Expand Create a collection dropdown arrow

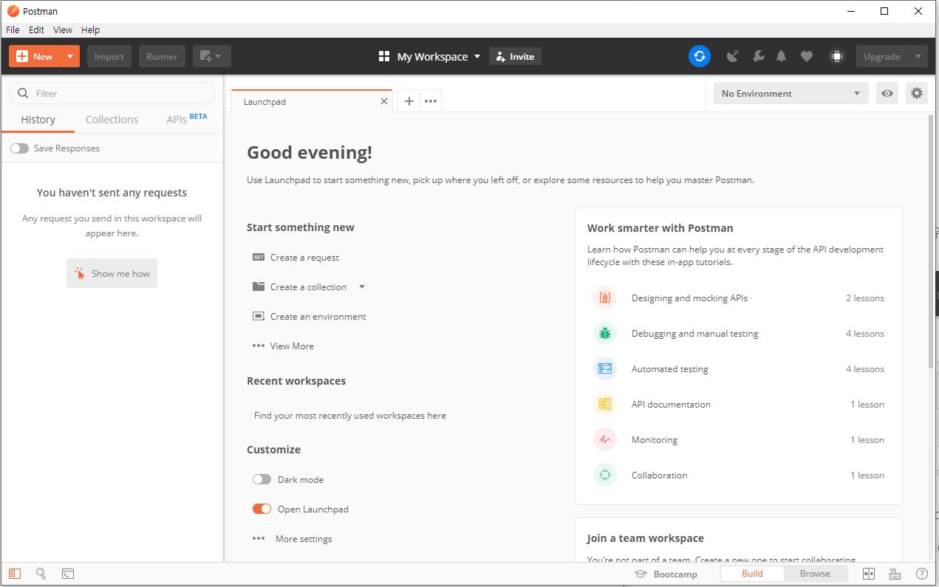click(x=362, y=287)
